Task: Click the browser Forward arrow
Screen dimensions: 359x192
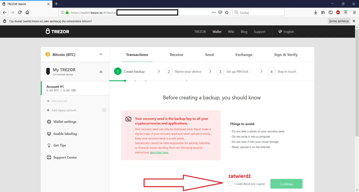Action: 12,12
